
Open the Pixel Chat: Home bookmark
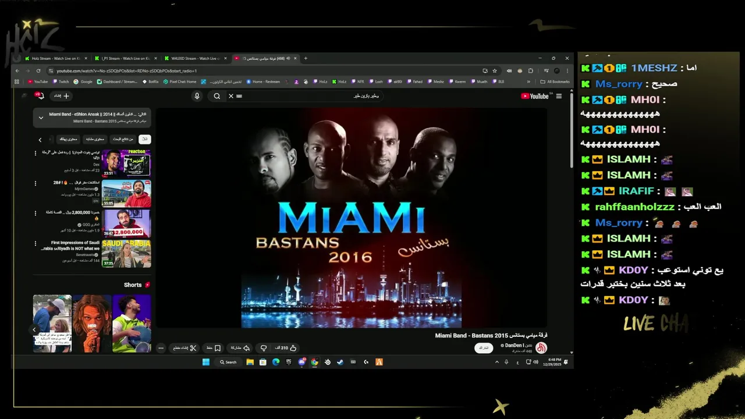coord(179,81)
